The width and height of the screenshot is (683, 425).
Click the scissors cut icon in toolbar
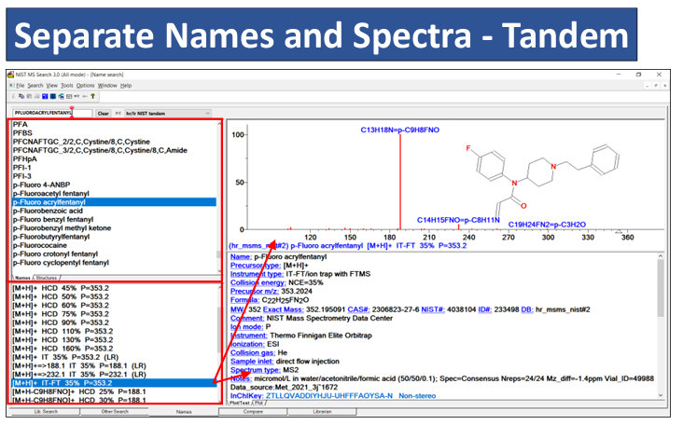(x=13, y=96)
